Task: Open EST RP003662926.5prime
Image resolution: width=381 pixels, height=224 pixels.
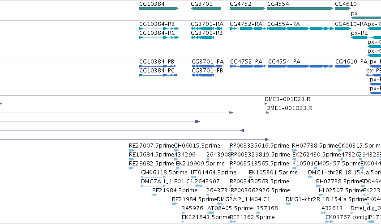Action: pos(260,190)
